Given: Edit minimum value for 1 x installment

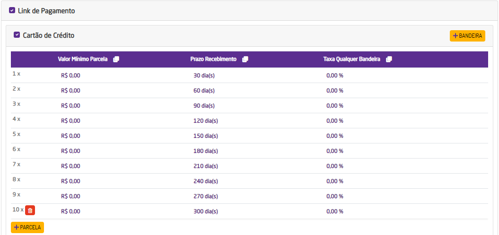Looking at the screenshot, I should (x=71, y=76).
